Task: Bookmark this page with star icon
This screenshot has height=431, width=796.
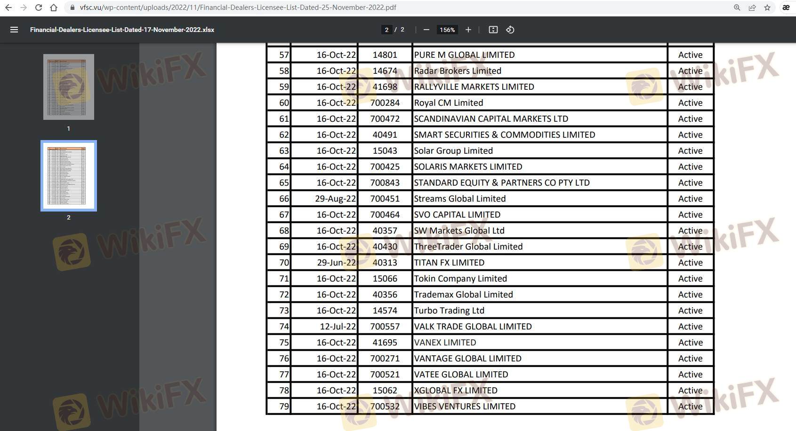Action: coord(767,8)
